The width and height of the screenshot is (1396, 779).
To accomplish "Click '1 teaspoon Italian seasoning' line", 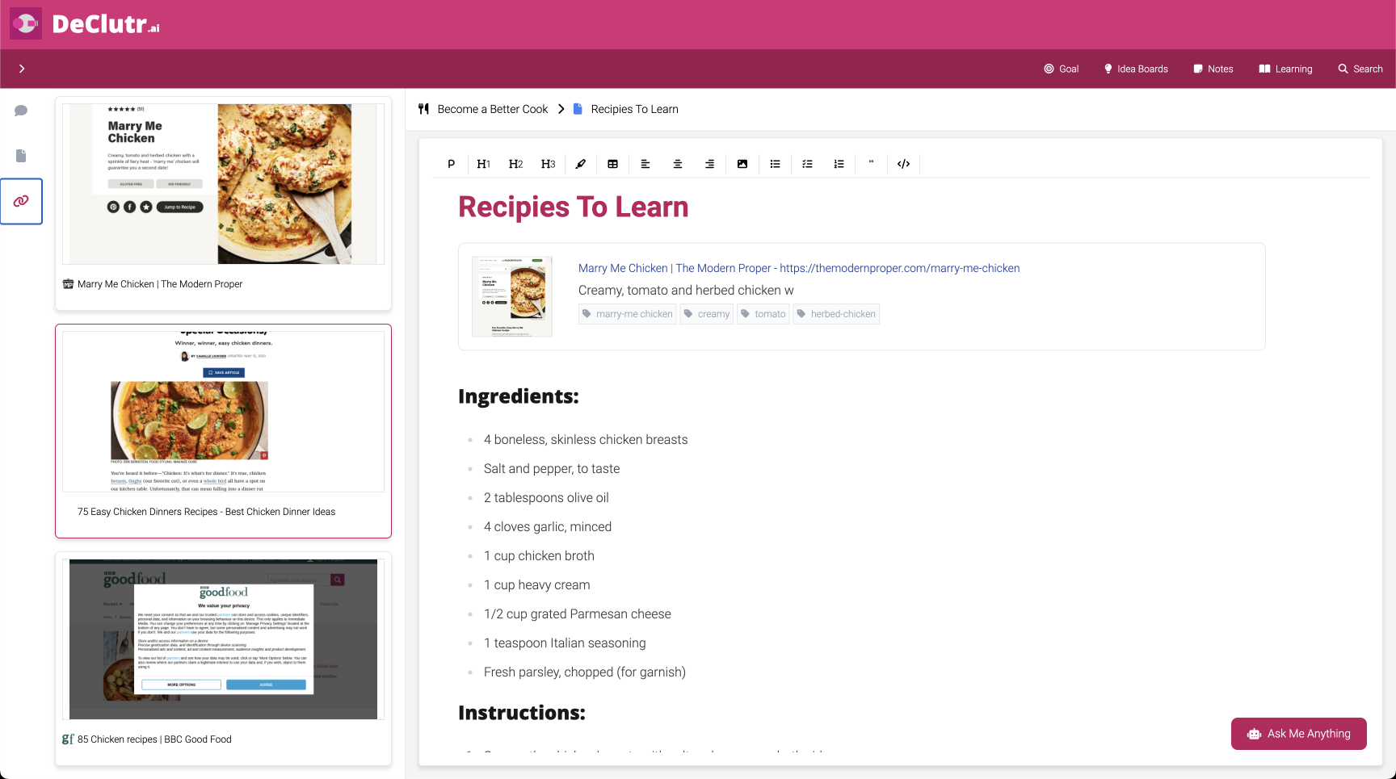I will [x=565, y=643].
